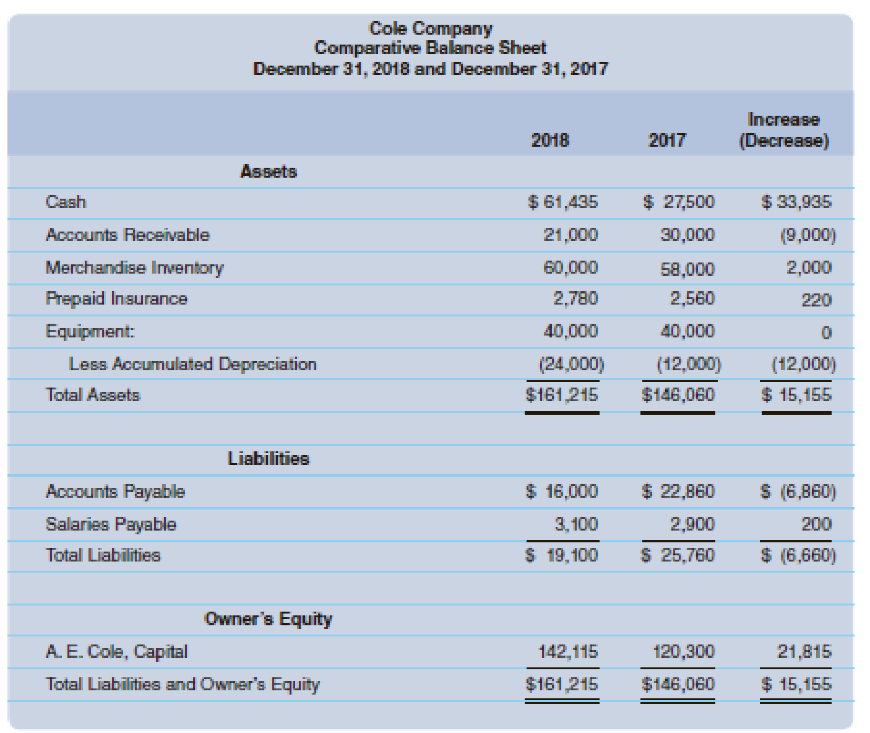Select Cole Capital increase '21,815'
This screenshot has height=733, width=870.
[804, 652]
